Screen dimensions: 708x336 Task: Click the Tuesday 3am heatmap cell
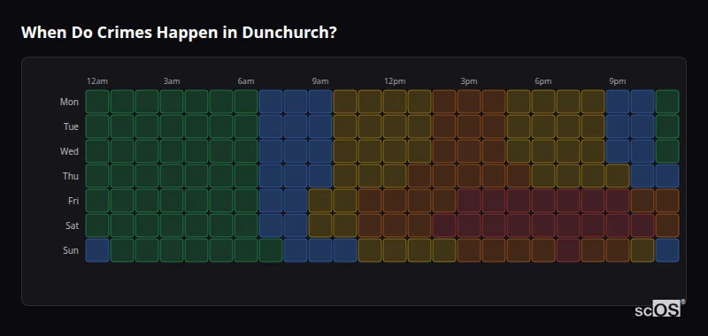[172, 126]
